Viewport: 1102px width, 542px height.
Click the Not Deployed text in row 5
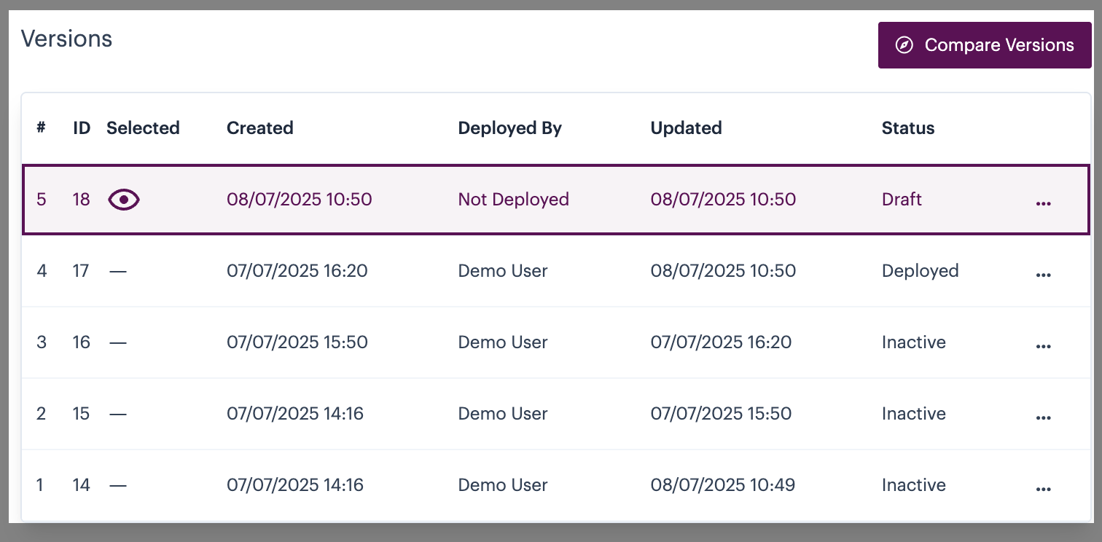click(x=513, y=200)
